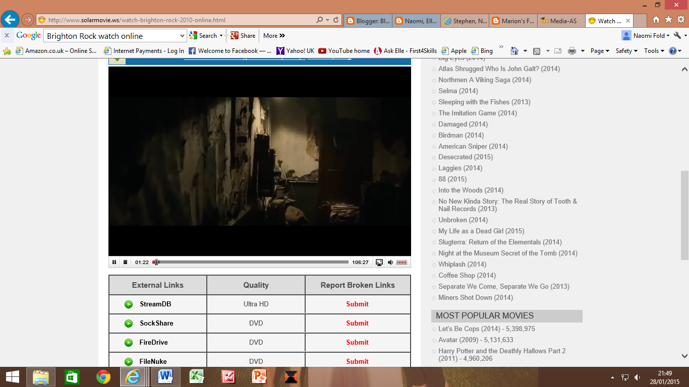
Task: Open the Help question mark icon
Action: click(672, 51)
